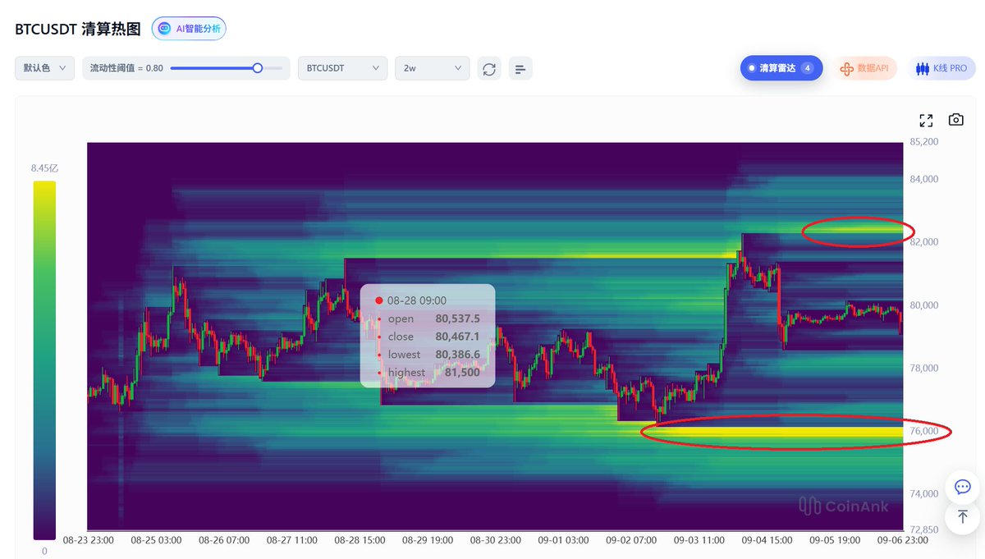Jump back to top with the arrow icon
Image resolution: width=985 pixels, height=559 pixels.
pyautogui.click(x=963, y=517)
